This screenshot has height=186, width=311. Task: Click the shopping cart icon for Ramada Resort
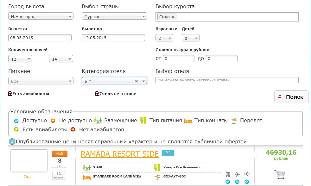point(281,174)
